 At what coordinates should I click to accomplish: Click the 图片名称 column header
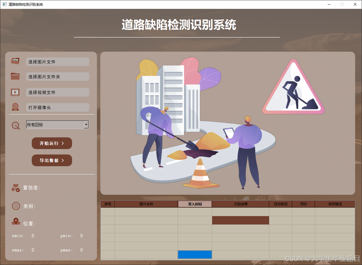(146, 204)
